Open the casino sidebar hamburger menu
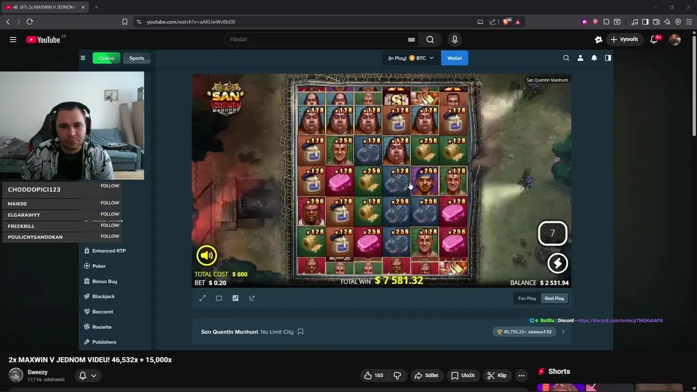This screenshot has height=392, width=697. tap(83, 58)
